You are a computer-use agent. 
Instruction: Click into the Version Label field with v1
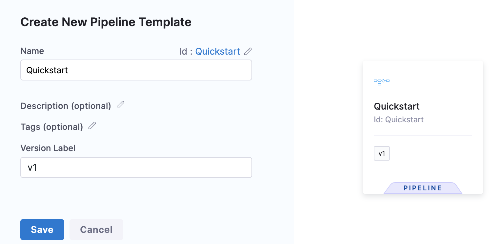[136, 167]
